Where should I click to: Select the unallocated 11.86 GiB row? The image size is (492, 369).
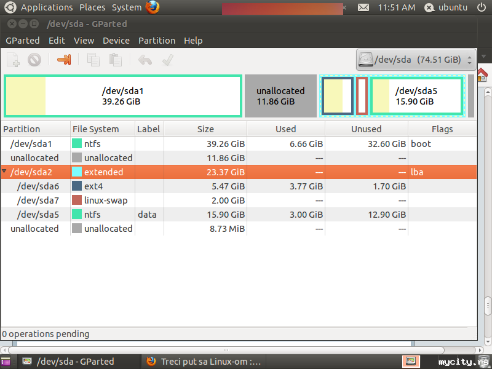click(239, 158)
